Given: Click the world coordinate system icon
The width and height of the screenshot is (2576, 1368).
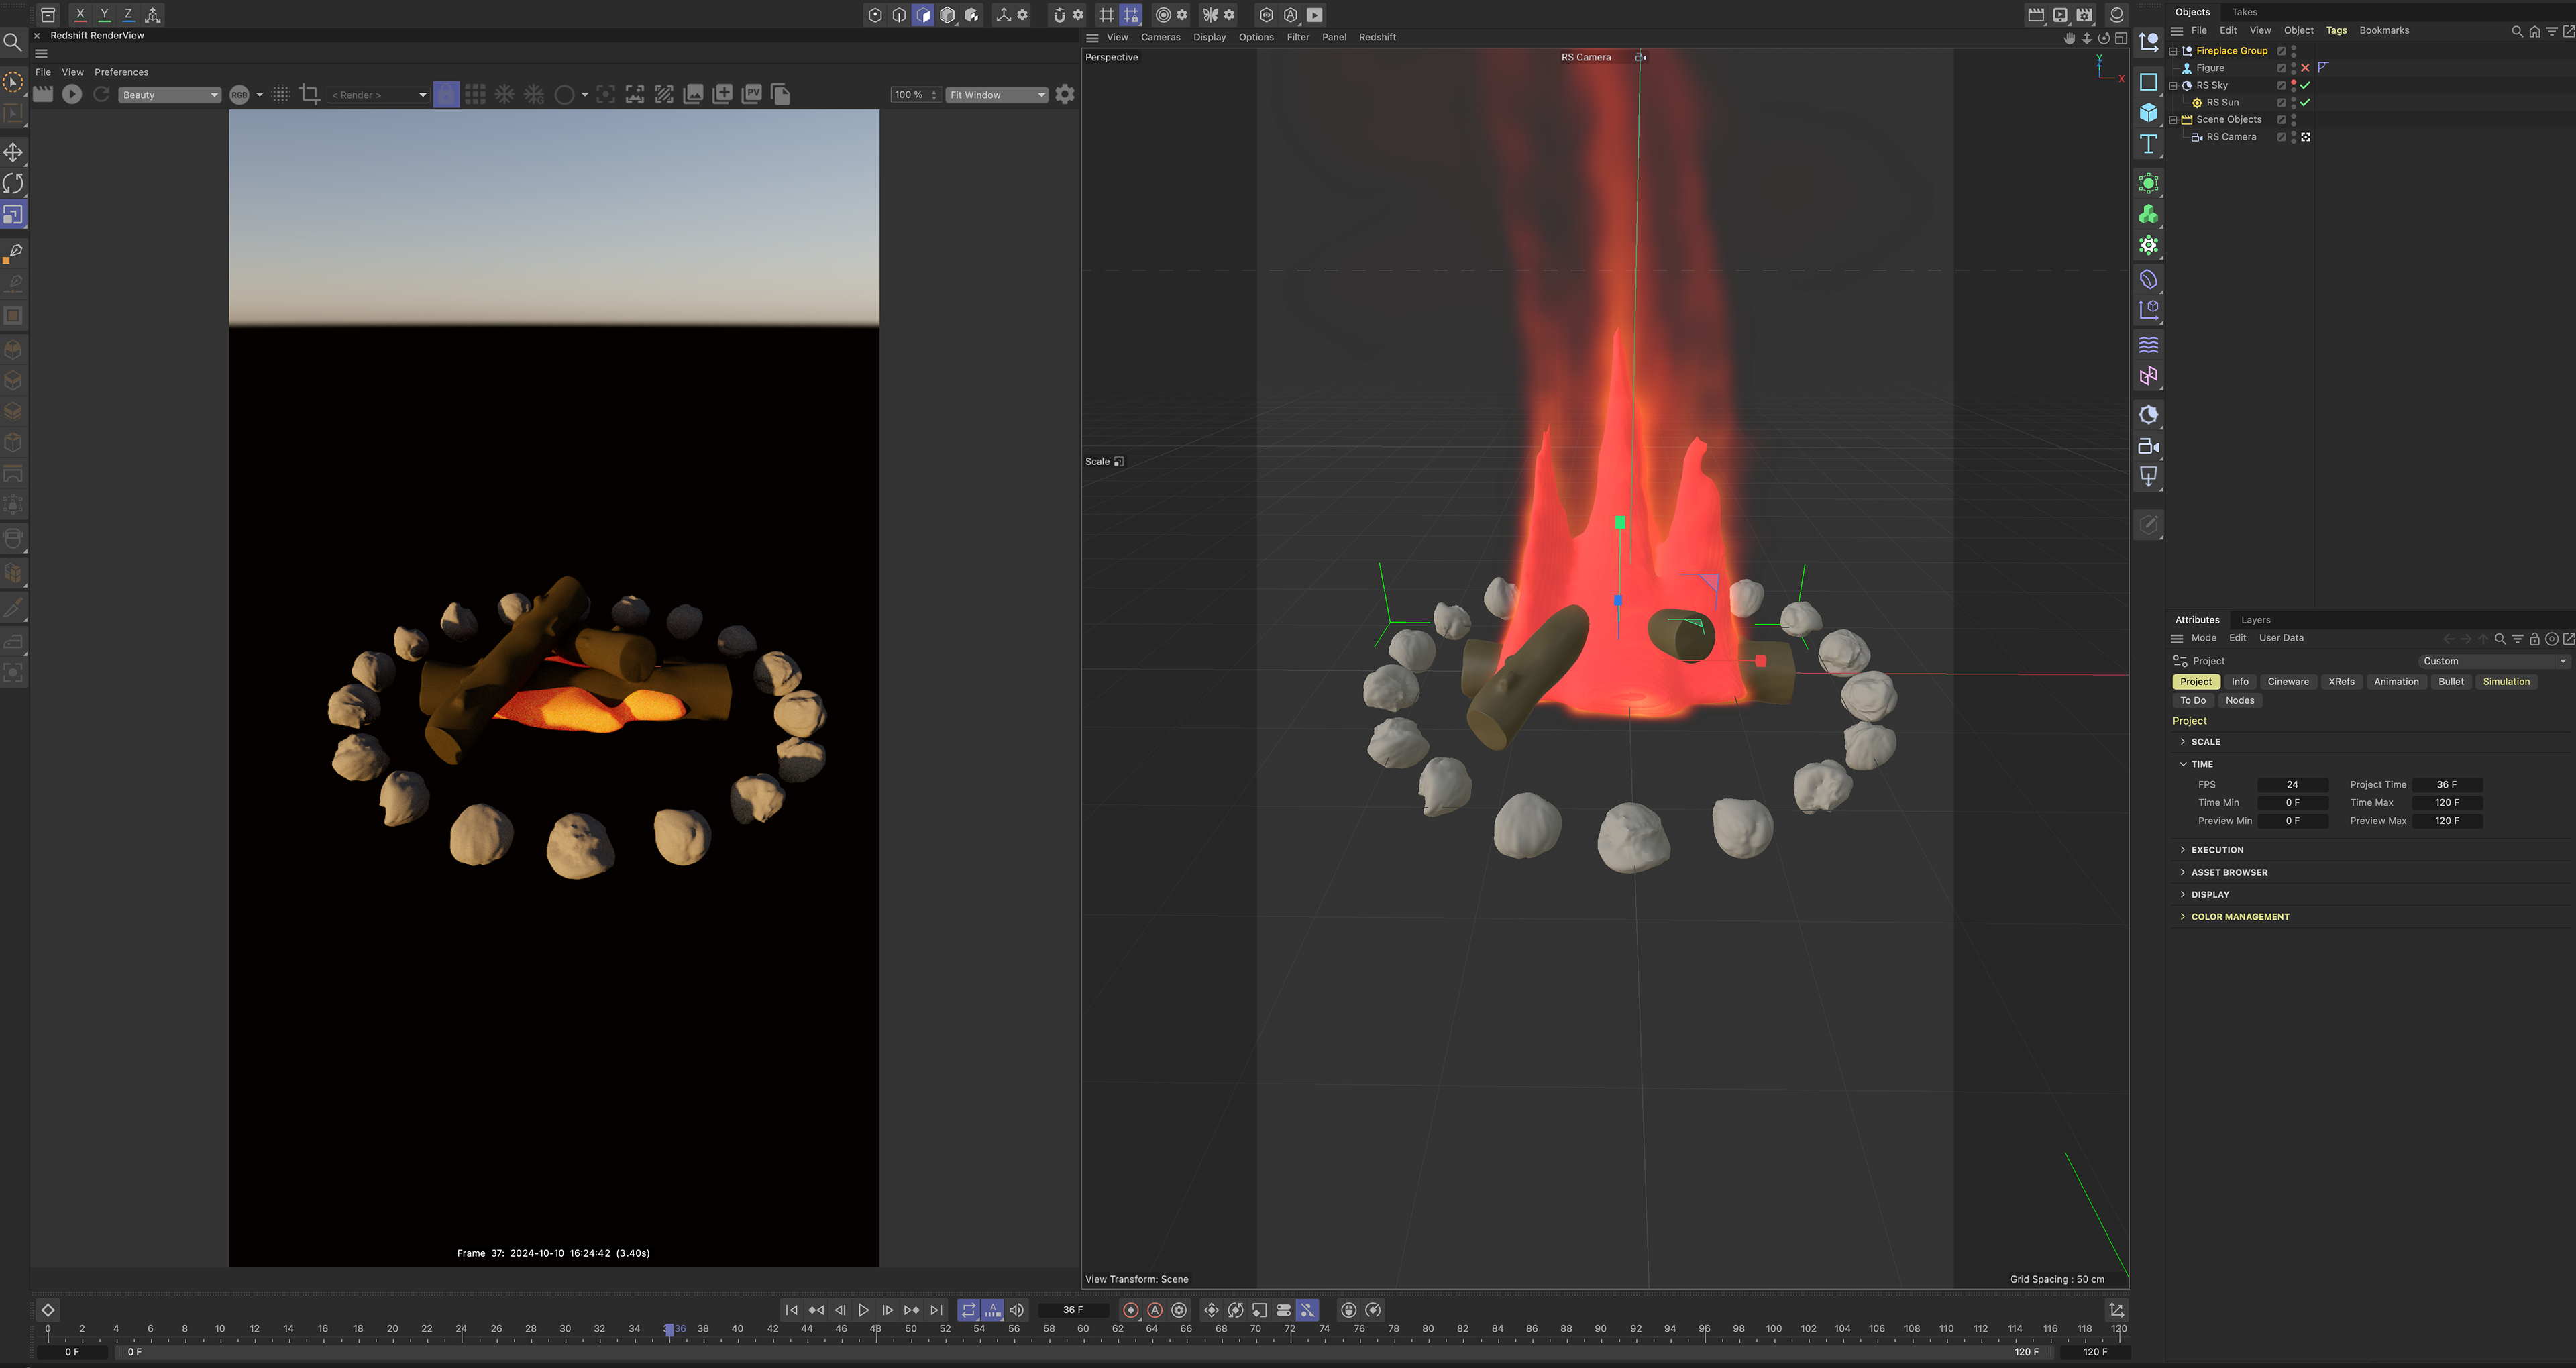Looking at the screenshot, I should point(152,14).
